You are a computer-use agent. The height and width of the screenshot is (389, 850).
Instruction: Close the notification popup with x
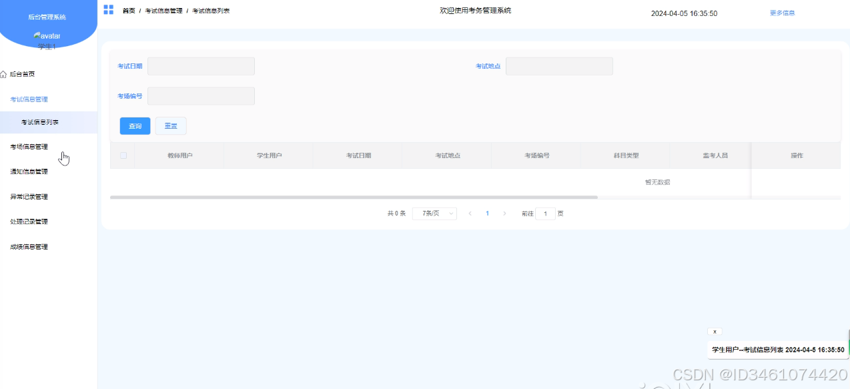[715, 331]
